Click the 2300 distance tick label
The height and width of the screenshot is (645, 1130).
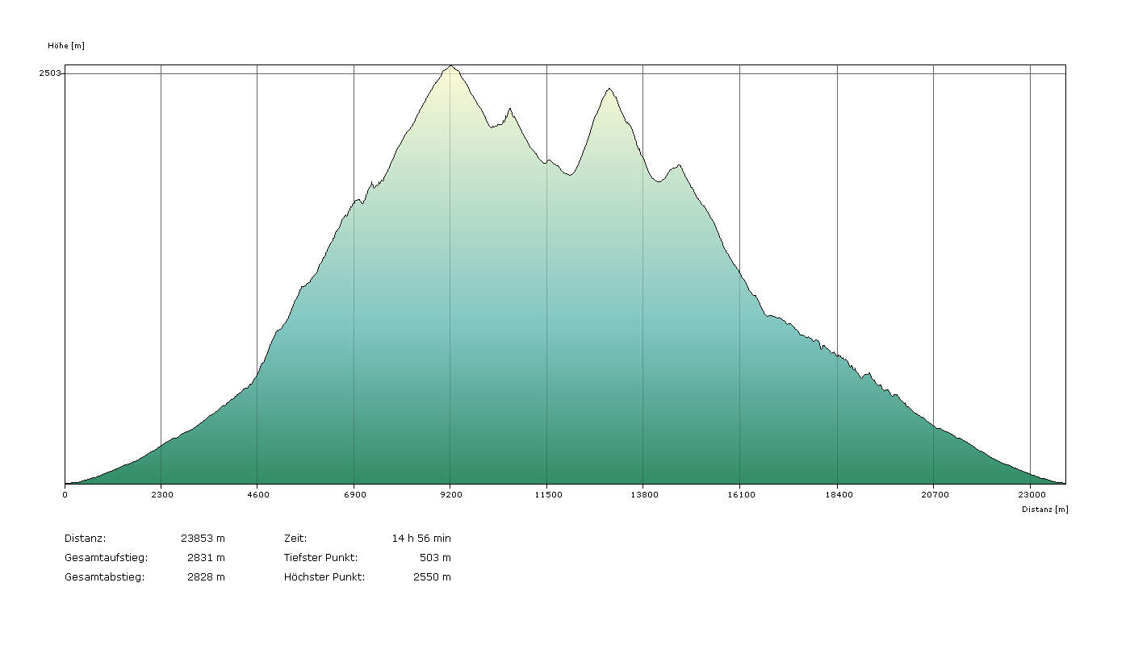(161, 494)
